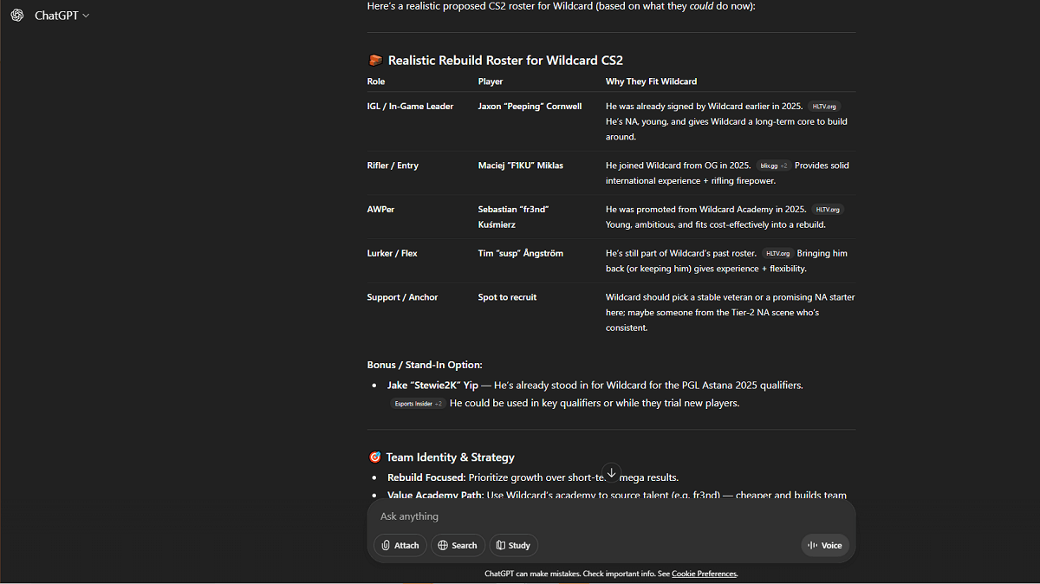Click the "Tim “susp” Ångström" cell

point(521,254)
